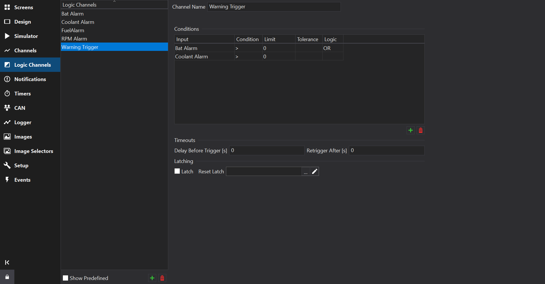Viewport: 545px width, 284px height.
Task: Open Condition cell for Coolant Alarm row
Action: click(248, 57)
